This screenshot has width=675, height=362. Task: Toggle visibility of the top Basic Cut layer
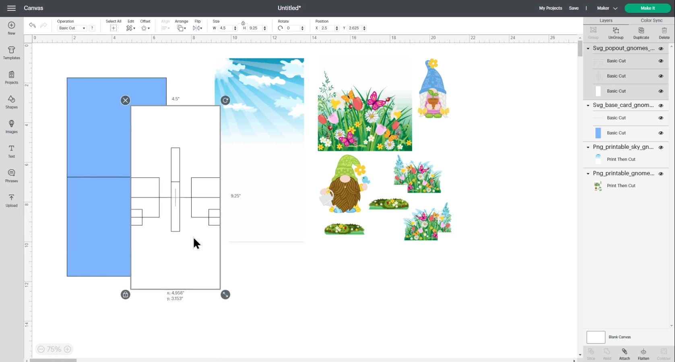click(661, 61)
